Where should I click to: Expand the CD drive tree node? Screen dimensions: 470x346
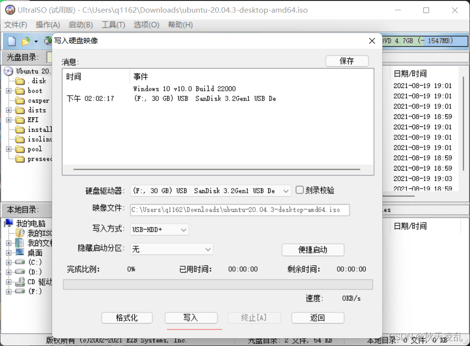tap(9, 282)
